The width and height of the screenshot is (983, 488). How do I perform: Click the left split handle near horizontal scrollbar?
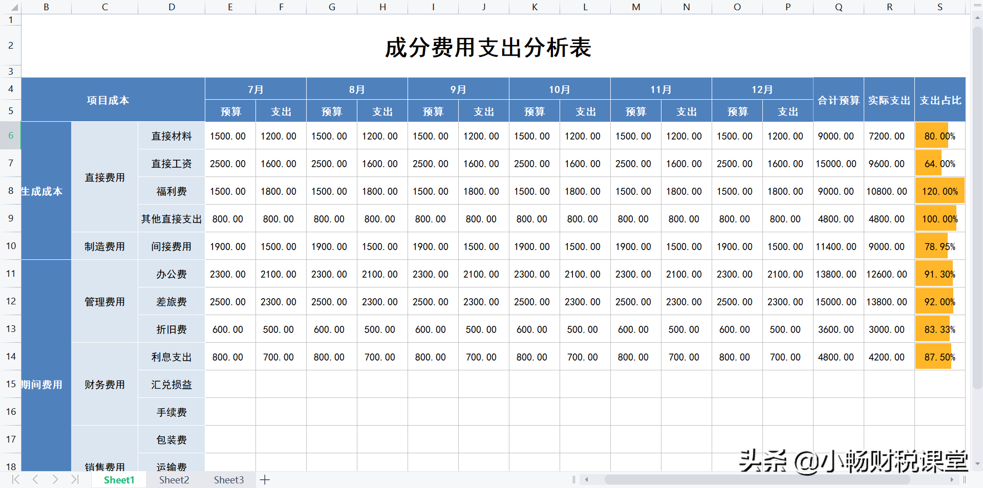(x=573, y=480)
